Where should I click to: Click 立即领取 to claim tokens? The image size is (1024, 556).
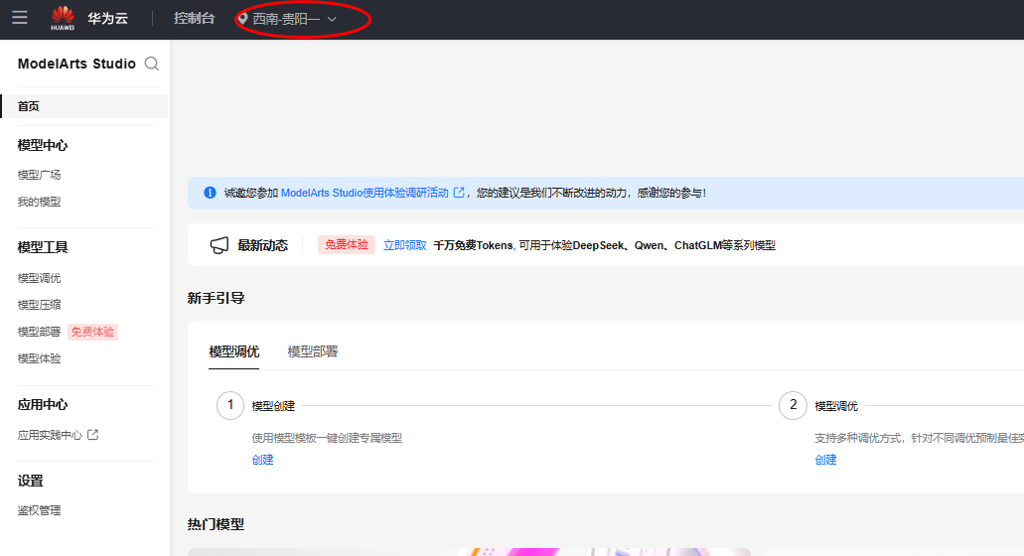click(405, 245)
